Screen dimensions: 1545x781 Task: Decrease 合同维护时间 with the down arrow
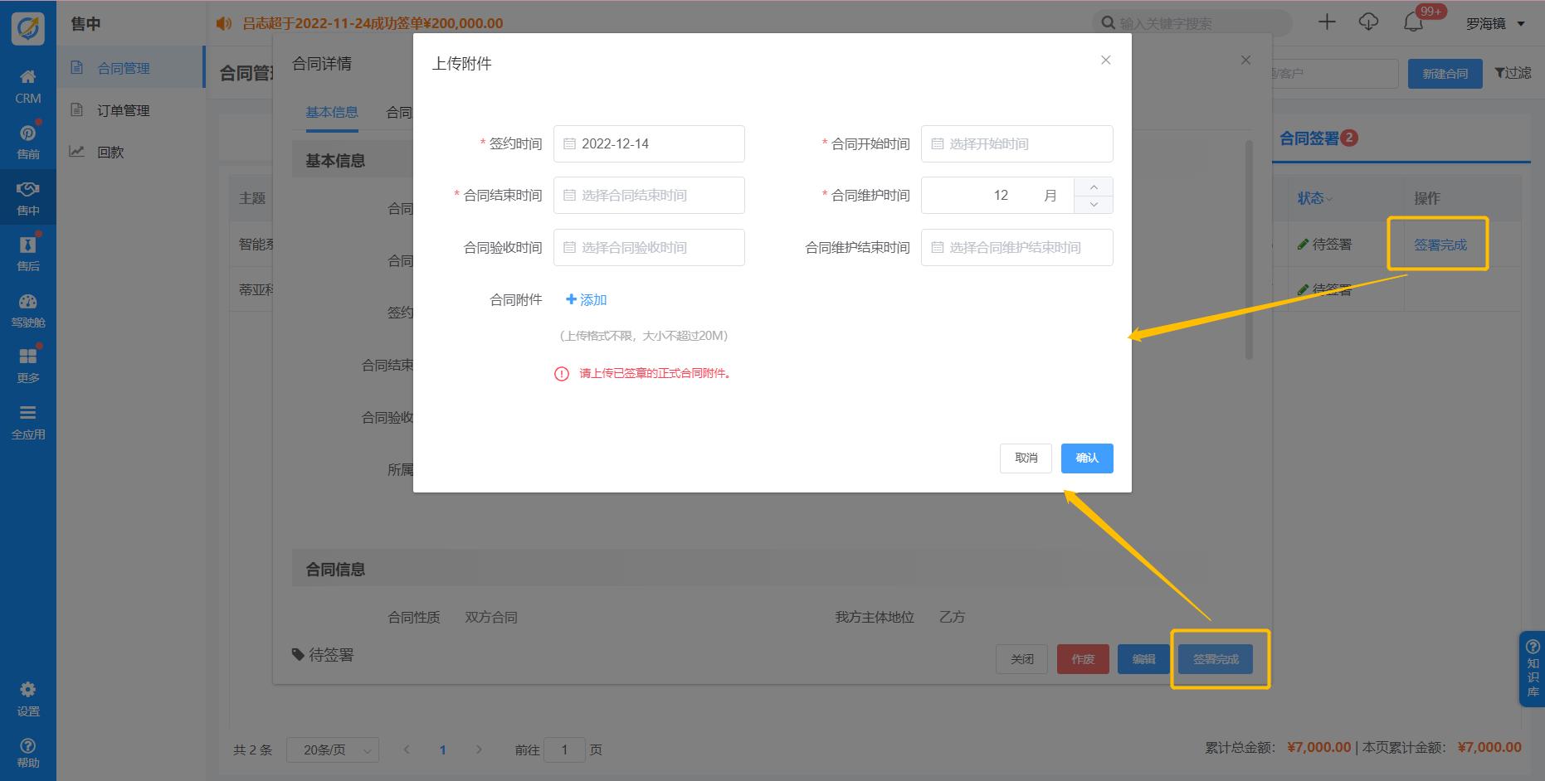coord(1094,205)
